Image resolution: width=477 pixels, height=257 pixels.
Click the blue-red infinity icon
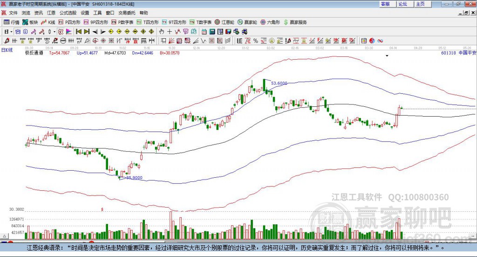pyautogui.click(x=380, y=41)
